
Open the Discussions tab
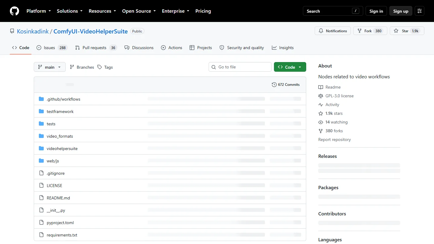point(139,48)
